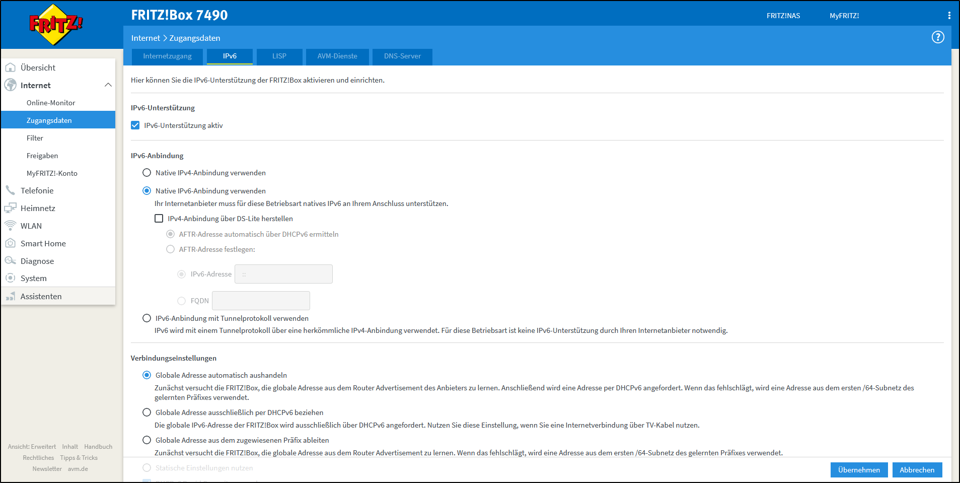Open the Handbuch footer link
The width and height of the screenshot is (960, 483).
pos(98,447)
